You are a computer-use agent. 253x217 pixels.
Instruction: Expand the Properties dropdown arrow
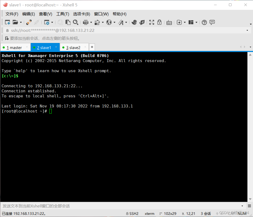[x=52, y=23]
